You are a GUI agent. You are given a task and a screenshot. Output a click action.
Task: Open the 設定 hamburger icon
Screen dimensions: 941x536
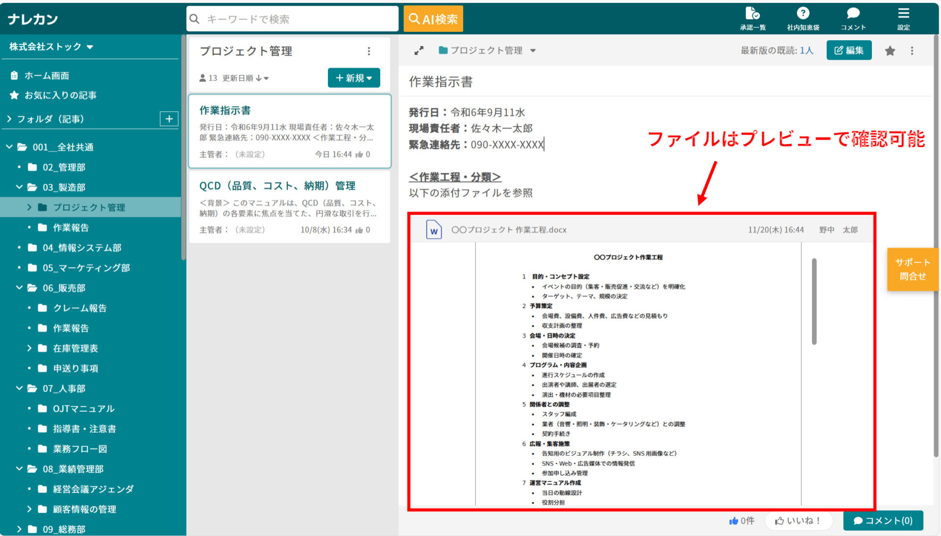tap(903, 16)
